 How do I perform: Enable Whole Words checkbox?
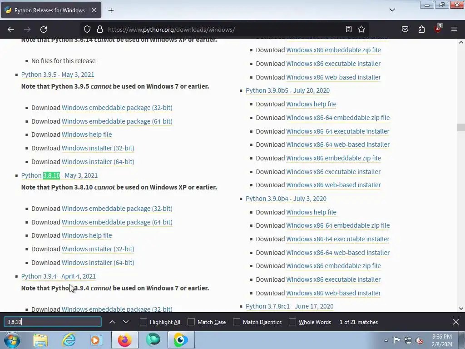click(x=292, y=322)
